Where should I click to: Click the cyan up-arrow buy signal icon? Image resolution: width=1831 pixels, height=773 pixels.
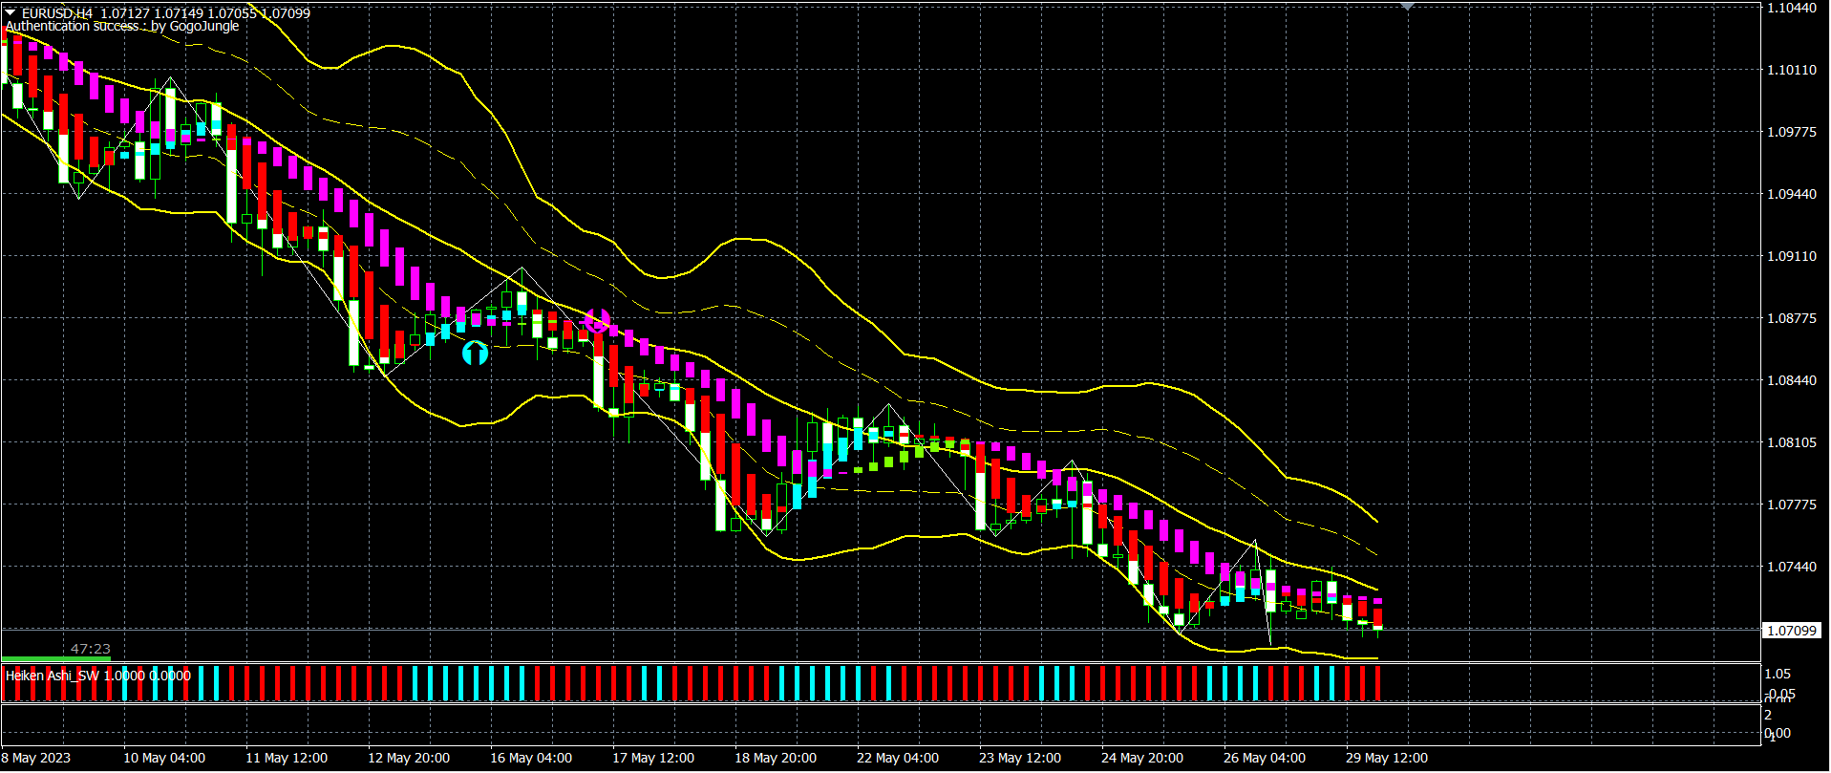click(475, 354)
